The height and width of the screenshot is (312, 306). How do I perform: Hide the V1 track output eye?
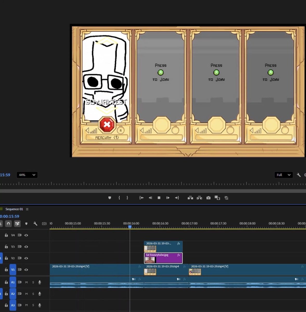(x=26, y=270)
